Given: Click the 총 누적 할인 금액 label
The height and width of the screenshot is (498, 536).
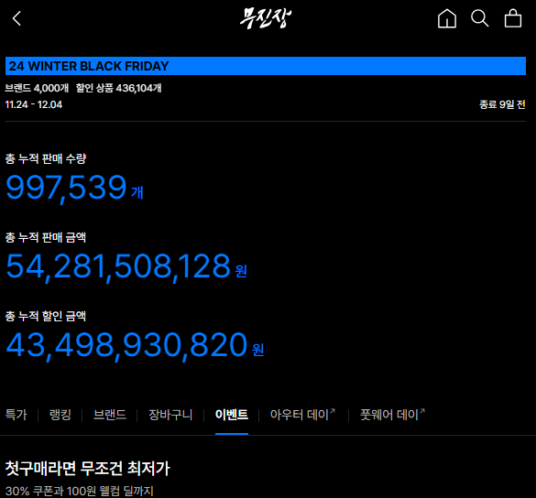Looking at the screenshot, I should click(46, 316).
